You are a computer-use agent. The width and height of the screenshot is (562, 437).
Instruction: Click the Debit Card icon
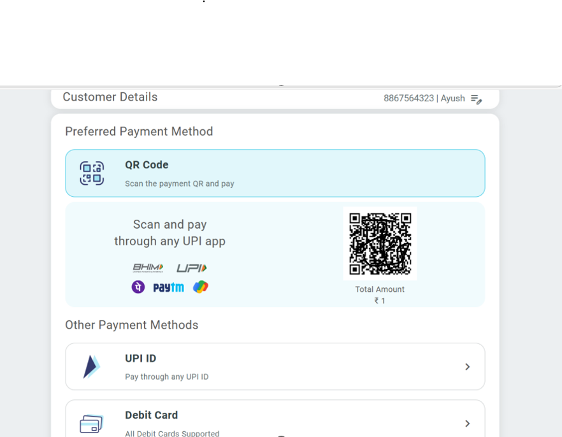pos(92,424)
